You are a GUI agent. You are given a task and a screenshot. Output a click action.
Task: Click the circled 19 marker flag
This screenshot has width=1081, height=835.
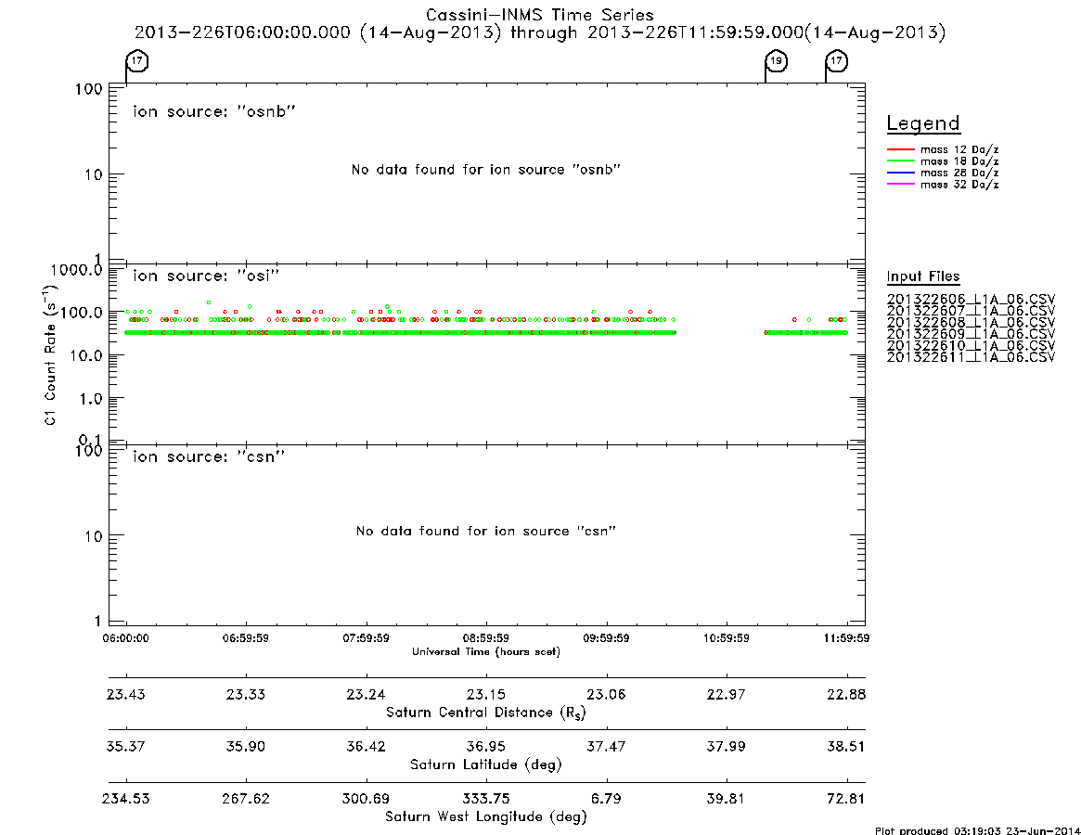(x=777, y=61)
